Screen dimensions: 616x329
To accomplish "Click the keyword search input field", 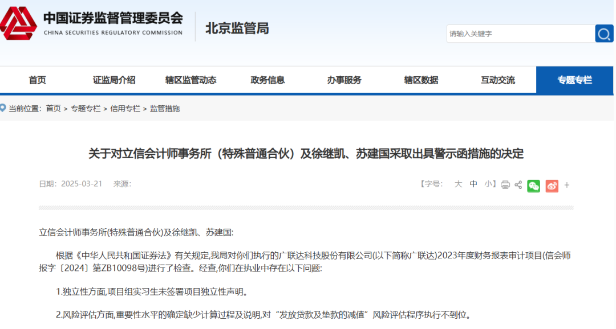I will pos(519,34).
